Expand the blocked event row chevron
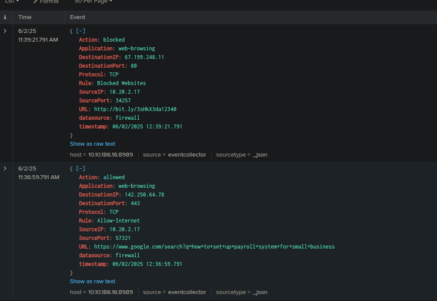Image resolution: width=437 pixels, height=301 pixels. click(x=5, y=31)
